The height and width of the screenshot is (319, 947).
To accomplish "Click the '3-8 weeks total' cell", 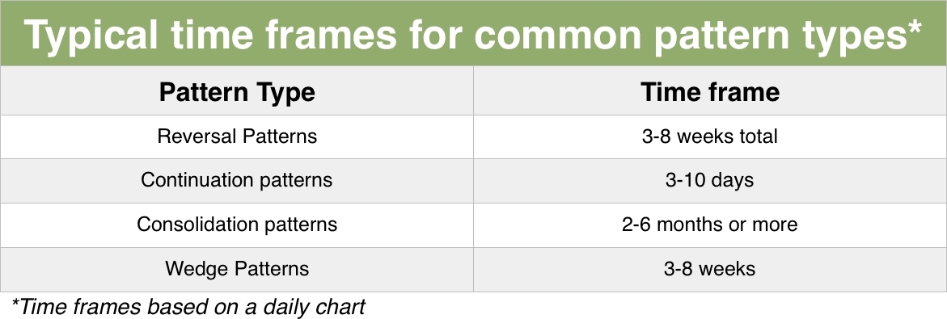I will click(710, 136).
